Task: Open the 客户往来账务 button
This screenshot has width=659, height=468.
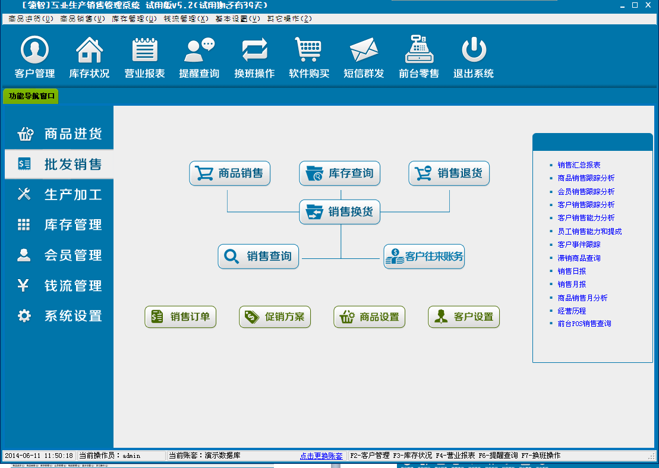Action: (x=424, y=257)
